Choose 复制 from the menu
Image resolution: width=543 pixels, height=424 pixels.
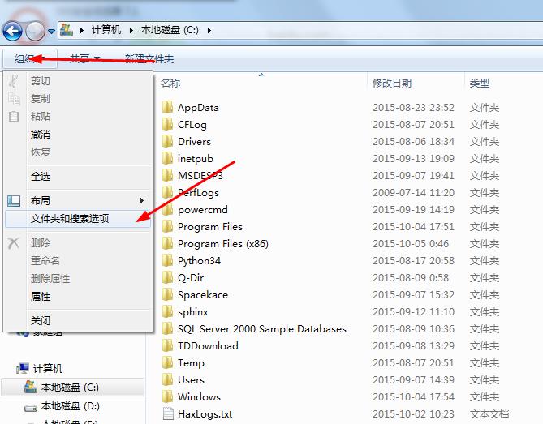41,99
